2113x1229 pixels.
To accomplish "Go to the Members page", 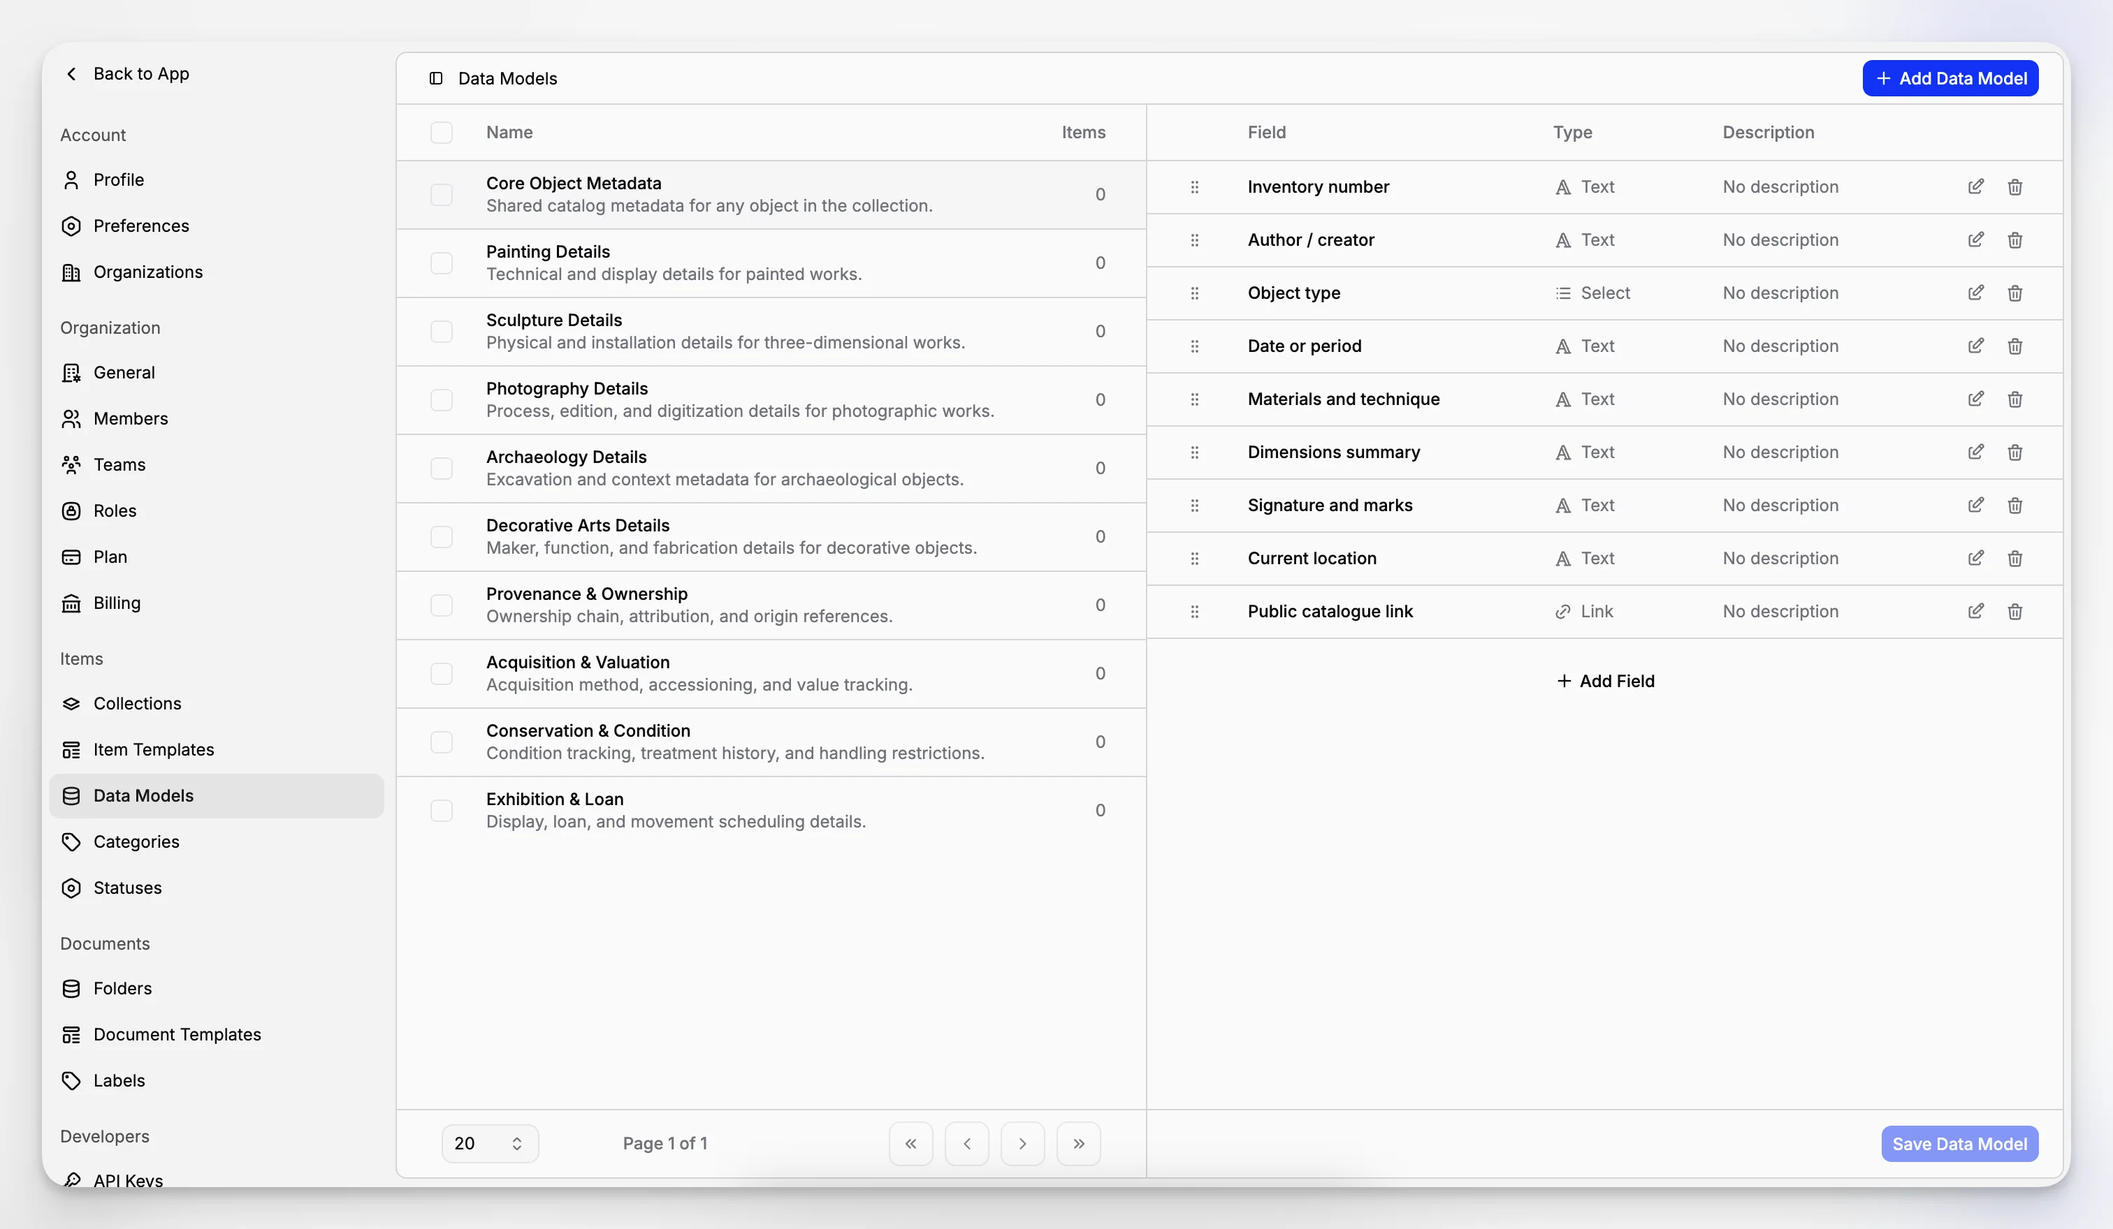I will (217, 418).
